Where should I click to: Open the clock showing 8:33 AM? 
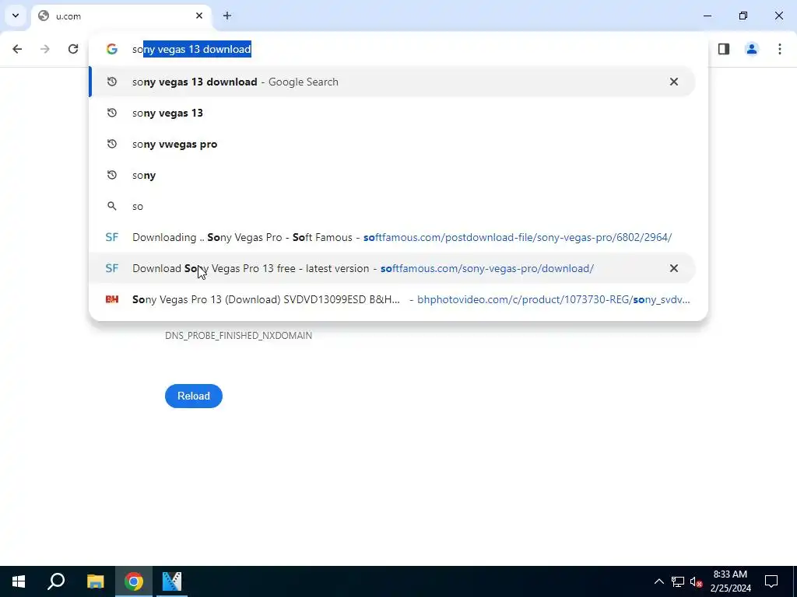point(730,581)
